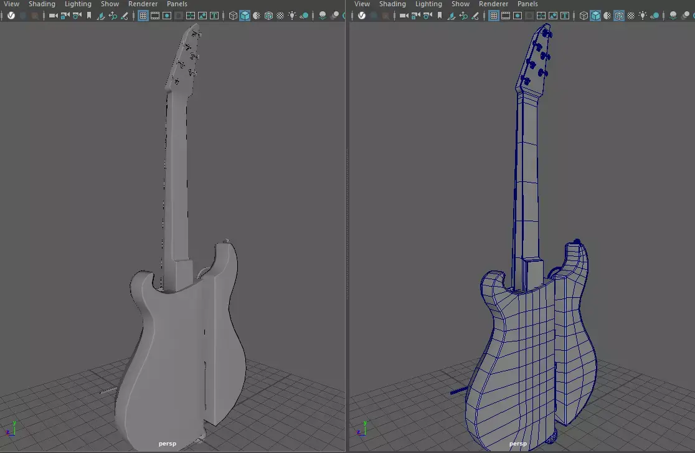Open the Lighting menu in right panel
Screen dimensions: 695x453
428,4
